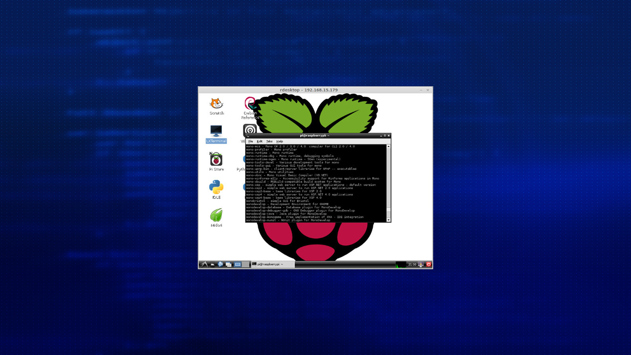Click the terminal scrollbar up arrow
The width and height of the screenshot is (631, 355).
click(389, 147)
